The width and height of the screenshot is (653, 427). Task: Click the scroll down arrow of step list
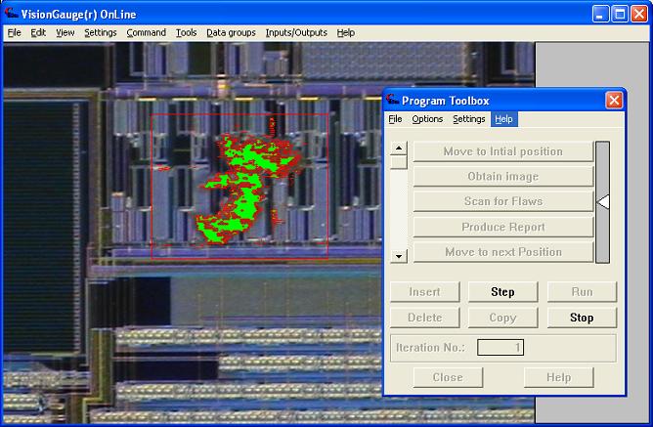point(399,256)
